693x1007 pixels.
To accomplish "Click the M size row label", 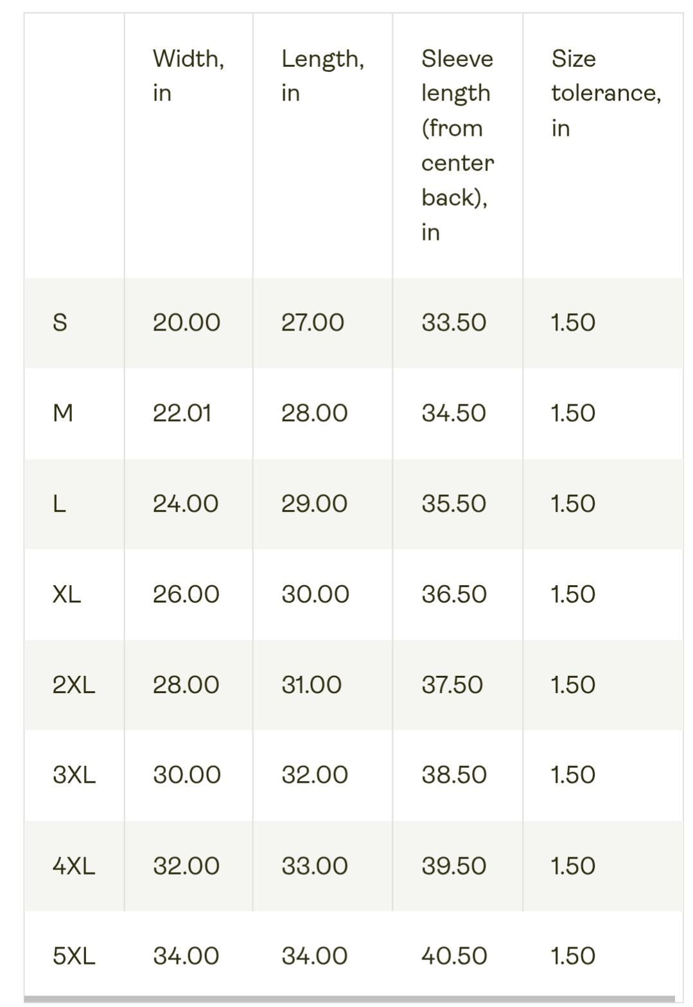I will point(63,413).
